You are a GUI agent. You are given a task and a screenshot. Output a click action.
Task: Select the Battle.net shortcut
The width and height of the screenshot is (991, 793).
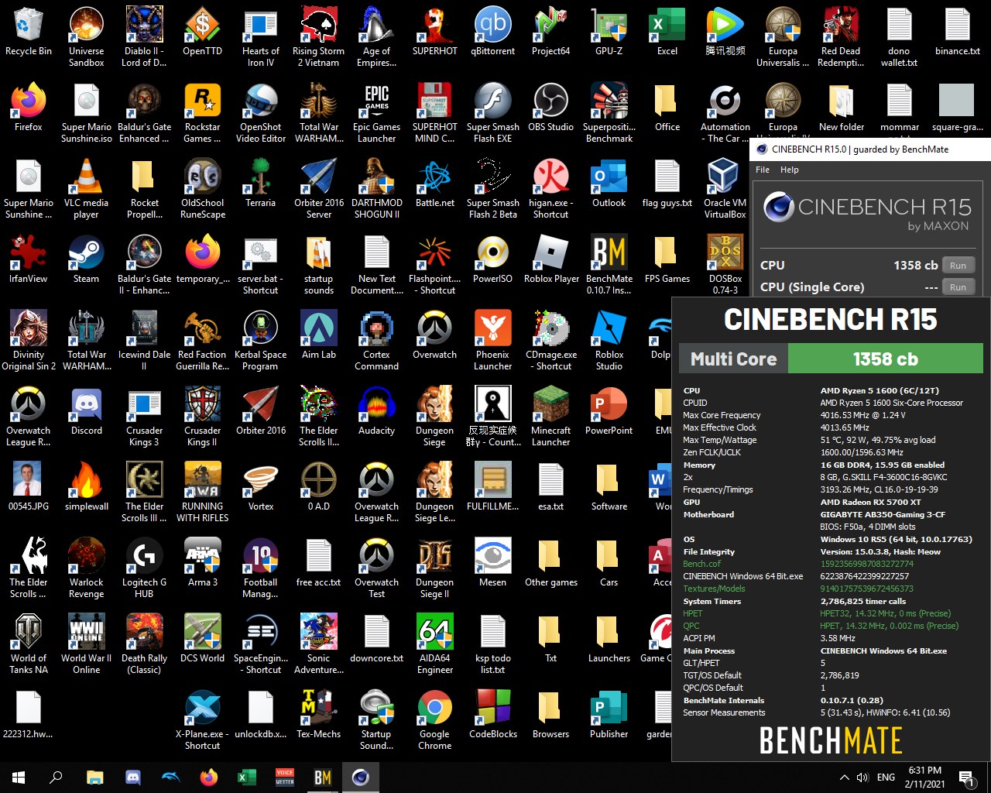pos(435,184)
